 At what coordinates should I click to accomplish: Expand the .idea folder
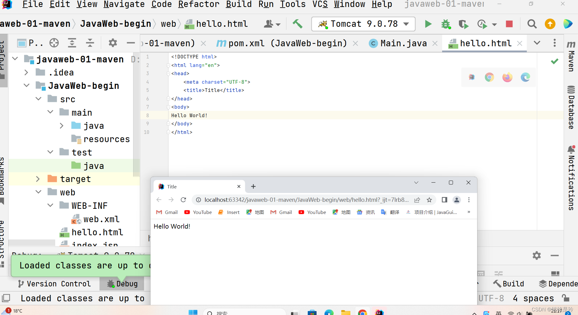tap(26, 72)
